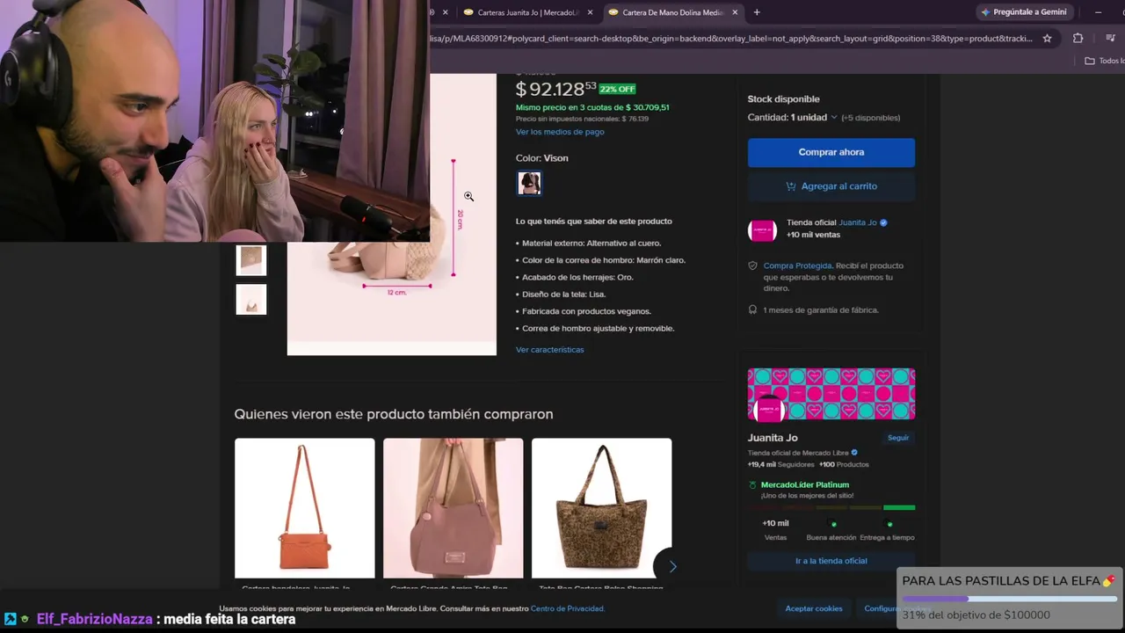Click the factory warranty ribbon icon

[752, 309]
